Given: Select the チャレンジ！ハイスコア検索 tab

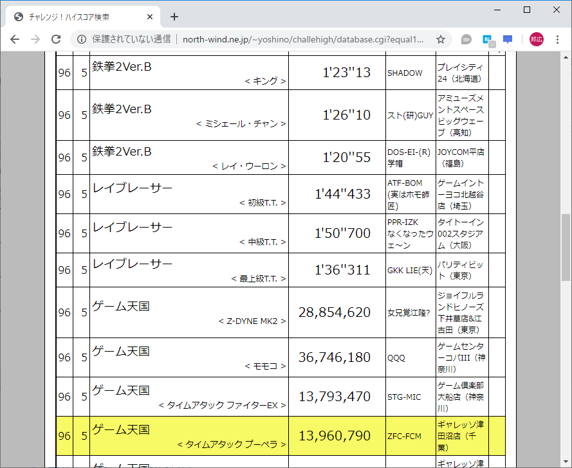Looking at the screenshot, I should pos(83,17).
